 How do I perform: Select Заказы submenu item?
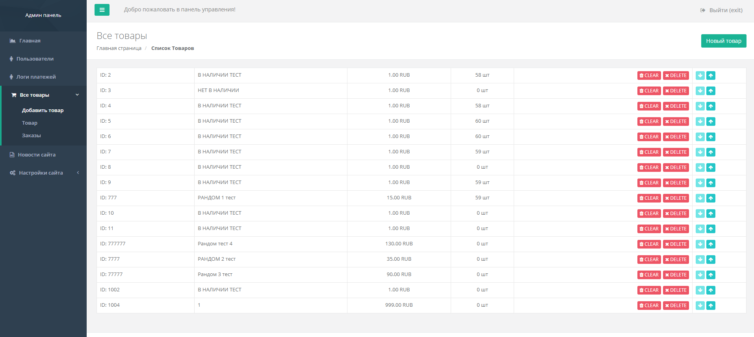click(32, 136)
